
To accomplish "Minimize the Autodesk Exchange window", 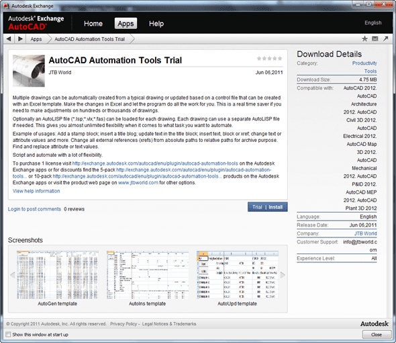I will (358, 4).
